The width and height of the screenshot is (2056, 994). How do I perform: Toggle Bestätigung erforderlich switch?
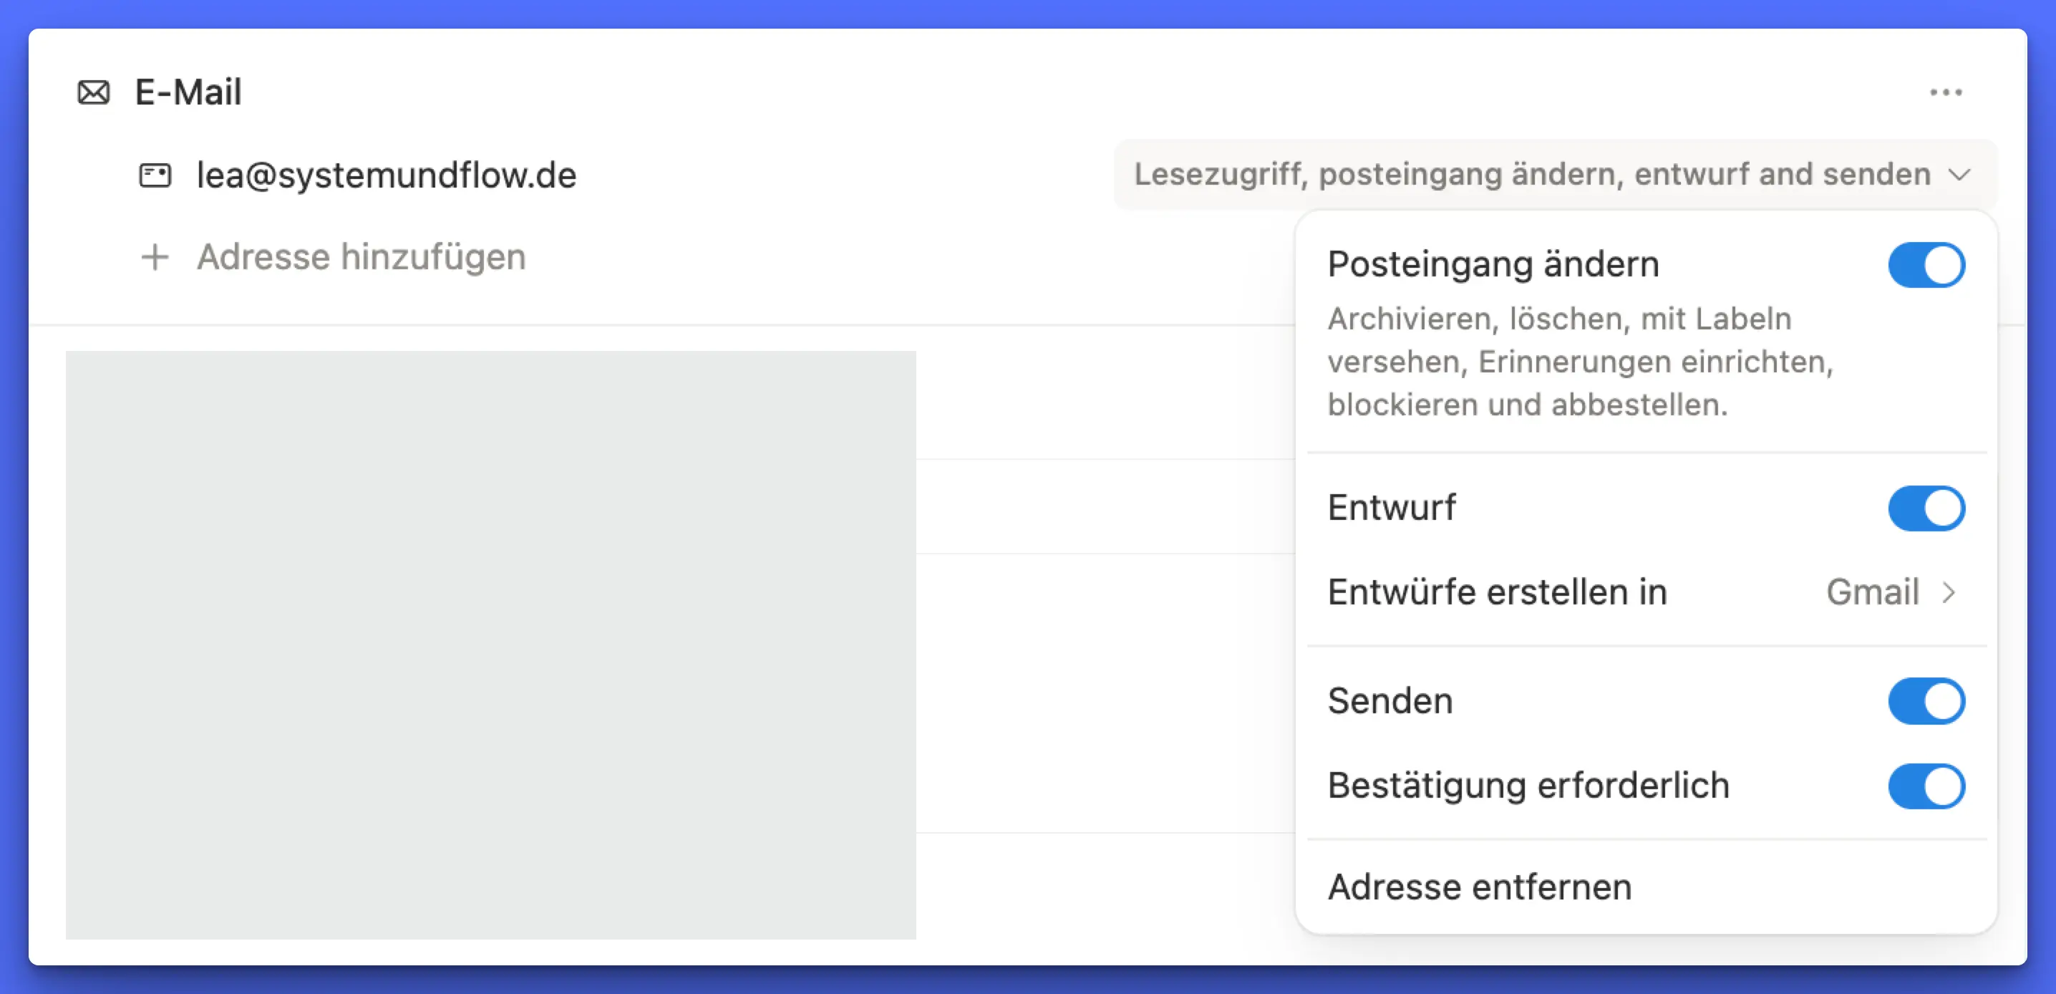pos(1926,786)
